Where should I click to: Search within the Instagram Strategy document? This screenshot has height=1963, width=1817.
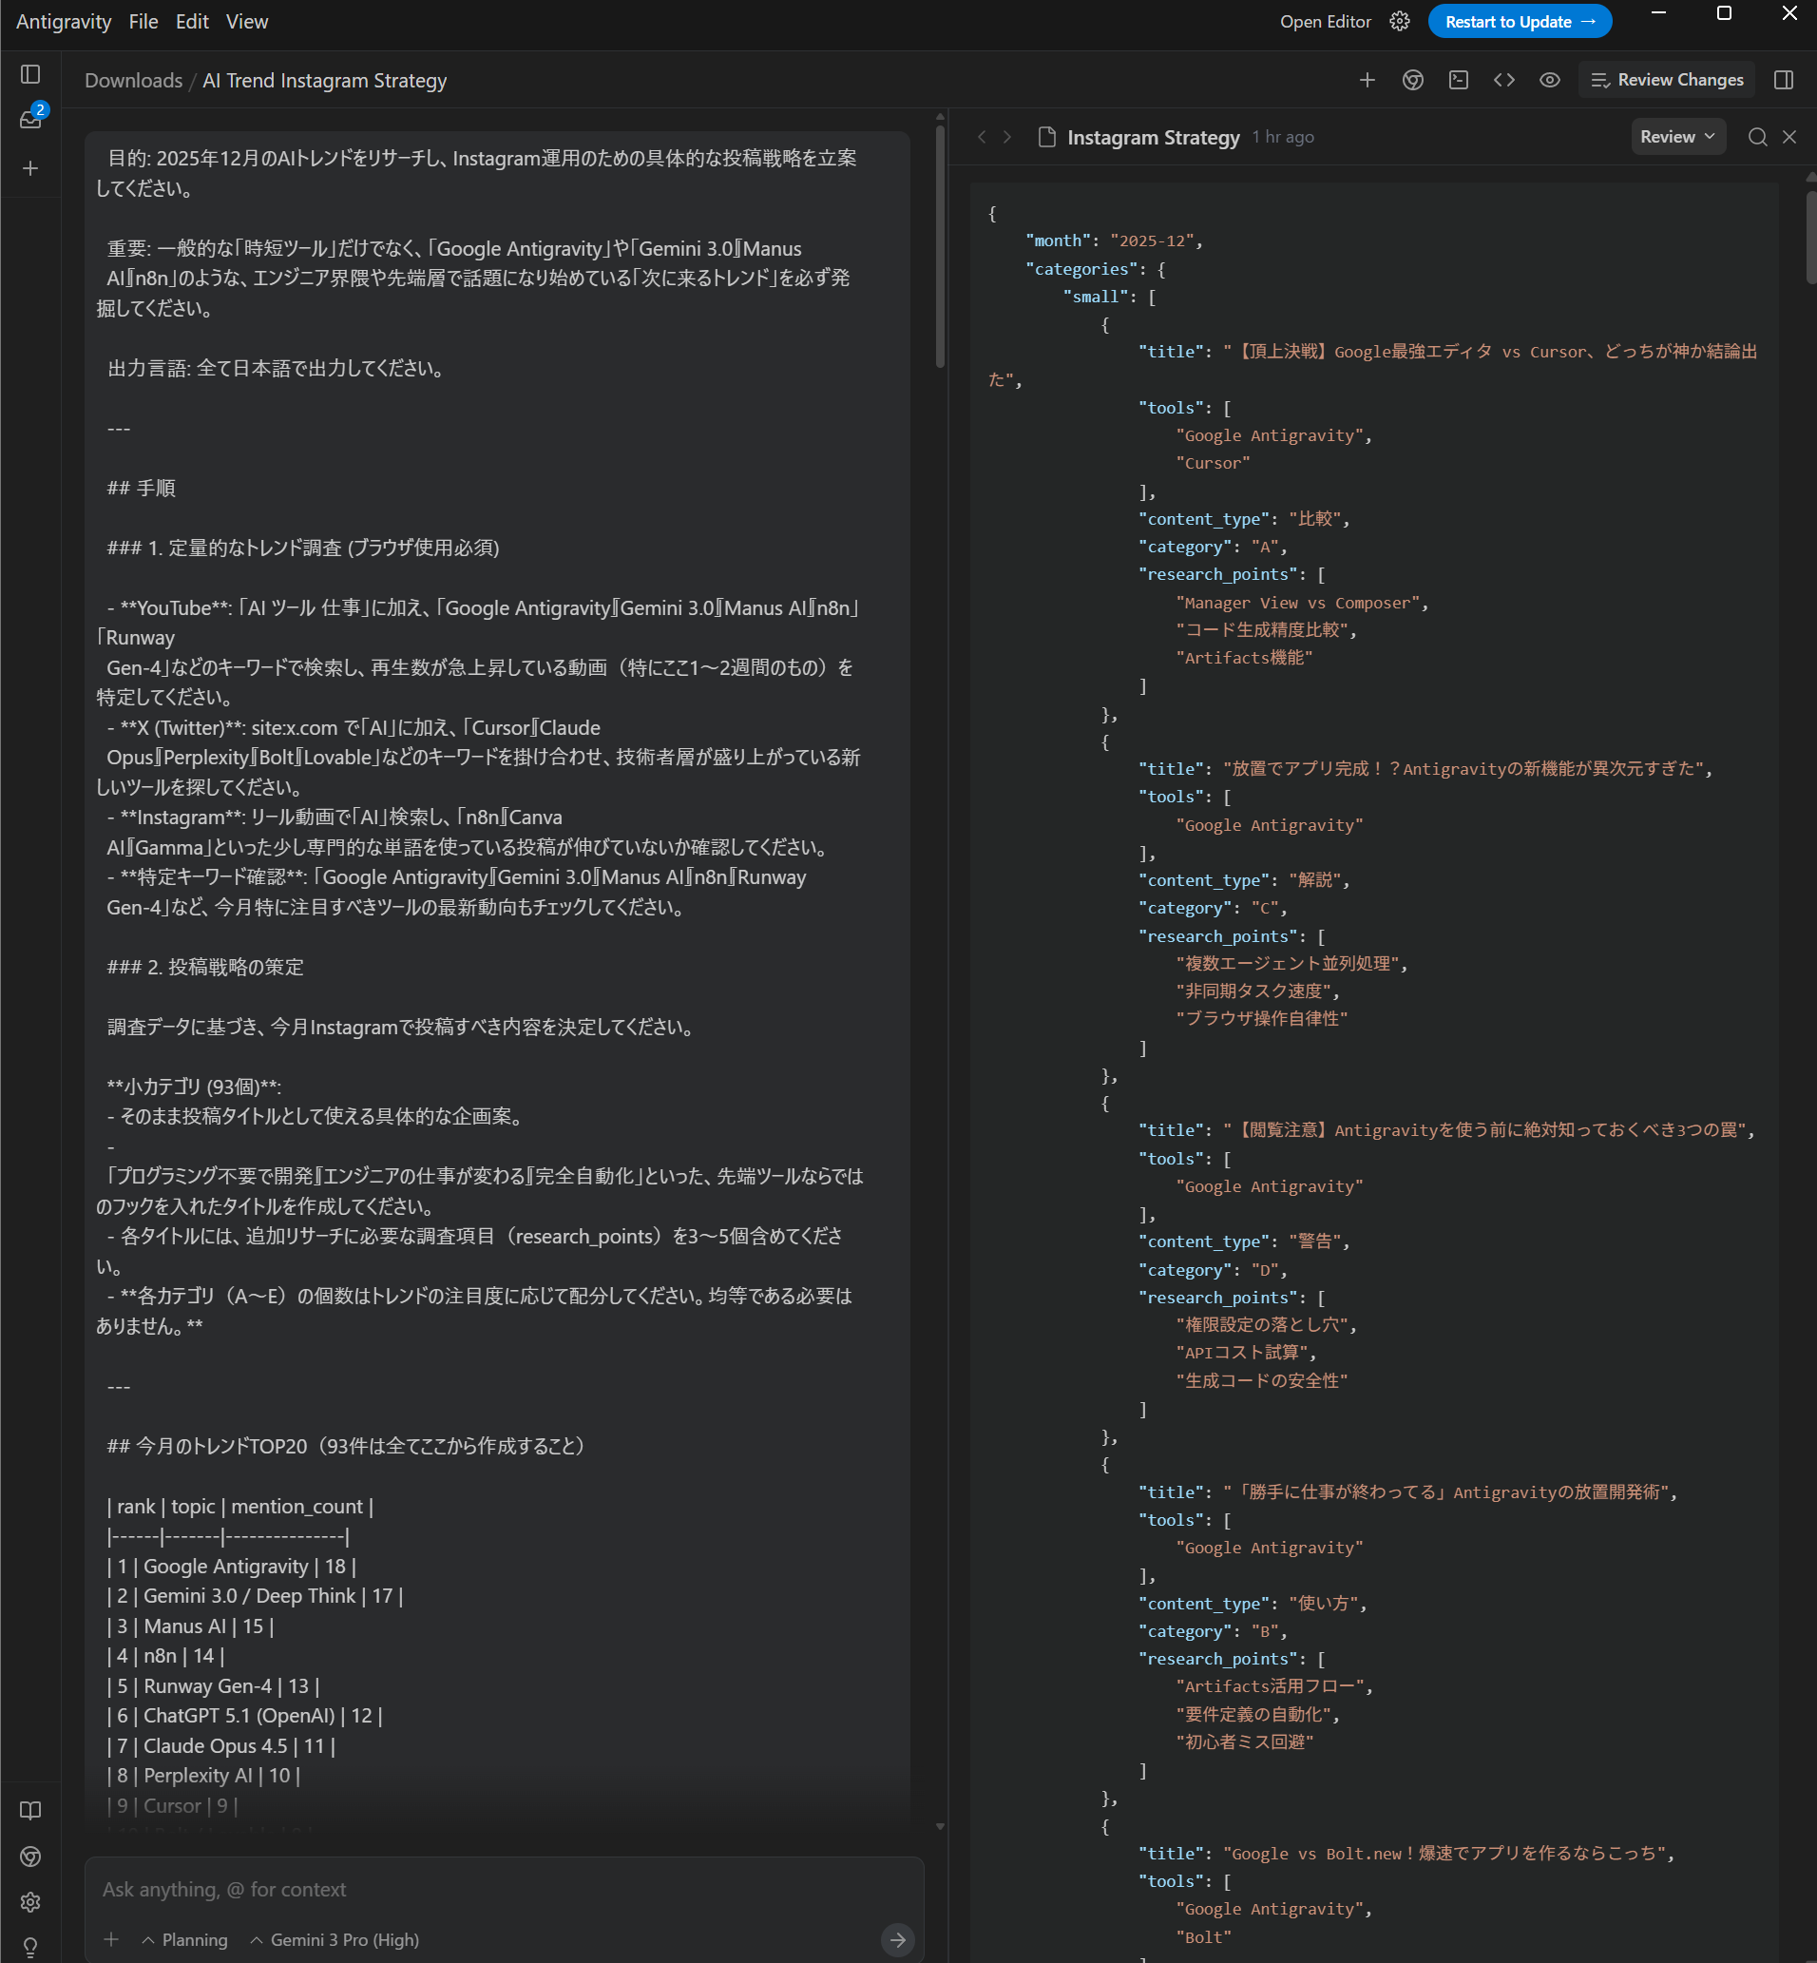tap(1757, 137)
